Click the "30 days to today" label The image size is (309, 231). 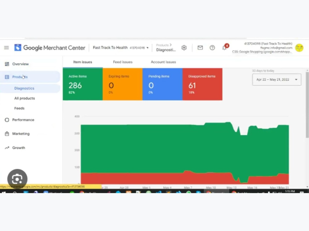click(263, 71)
